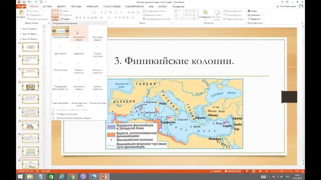Screen dimensions: 321x180
Task: Open the Select (Выделить) dropdown
Action: click(255, 19)
